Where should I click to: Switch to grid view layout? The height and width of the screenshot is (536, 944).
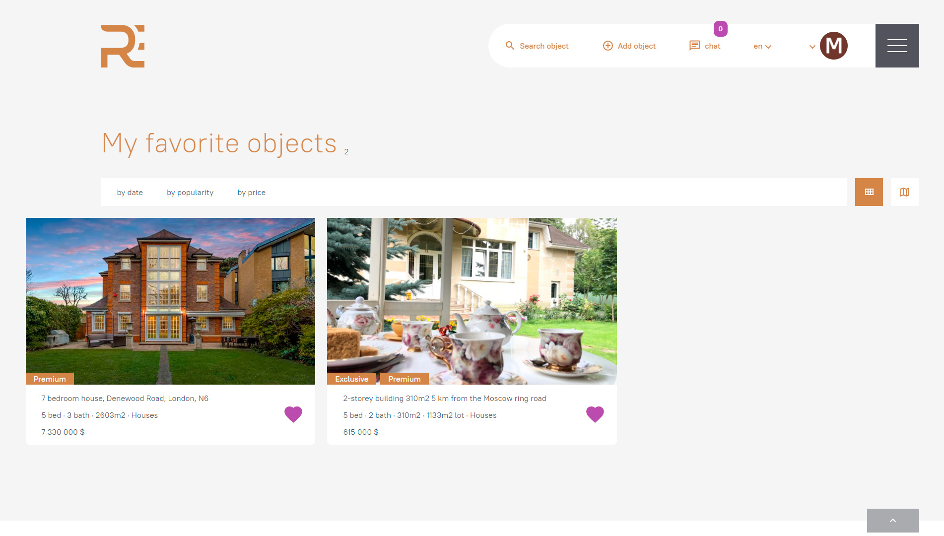click(x=869, y=192)
